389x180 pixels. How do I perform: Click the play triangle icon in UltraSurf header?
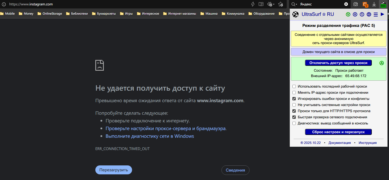pyautogui.click(x=383, y=14)
